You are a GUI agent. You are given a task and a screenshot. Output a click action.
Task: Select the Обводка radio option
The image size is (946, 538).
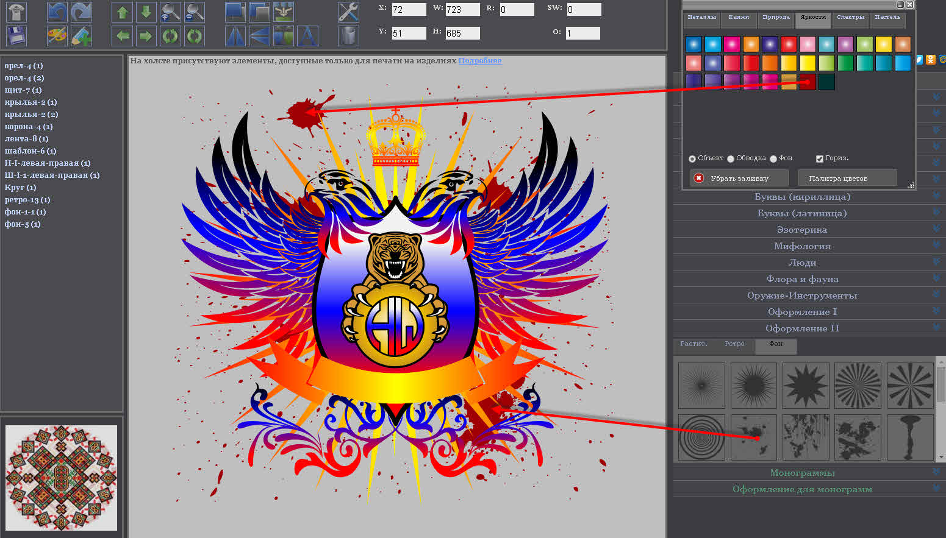731,158
